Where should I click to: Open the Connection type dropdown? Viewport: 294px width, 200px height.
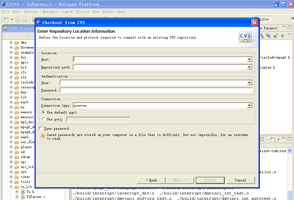pos(250,106)
